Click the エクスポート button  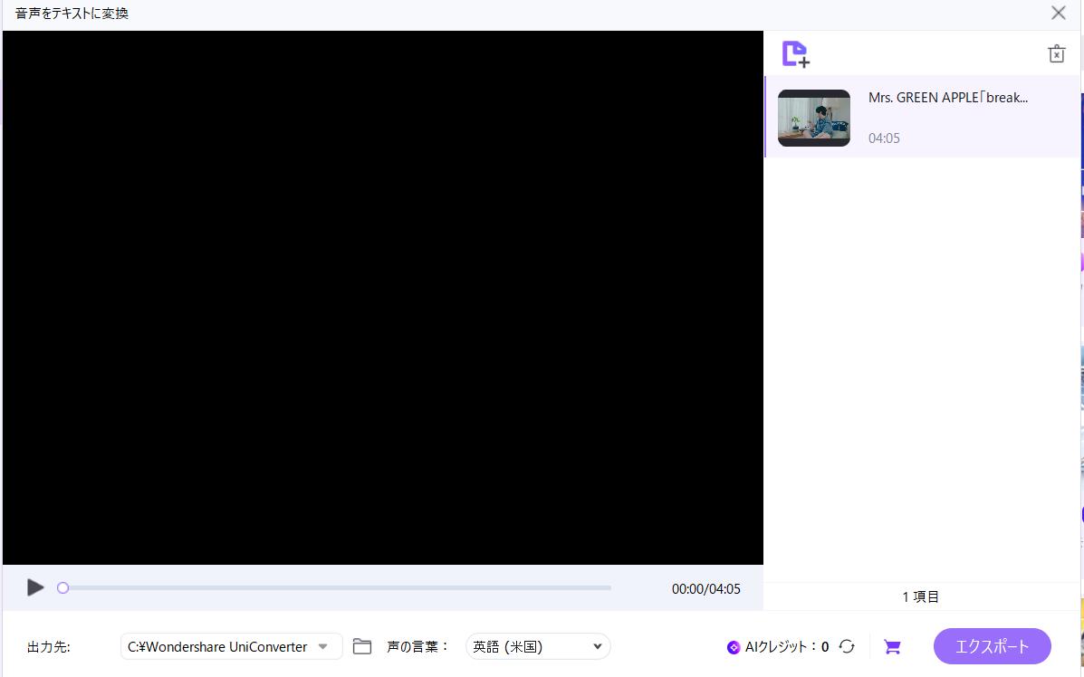[992, 646]
